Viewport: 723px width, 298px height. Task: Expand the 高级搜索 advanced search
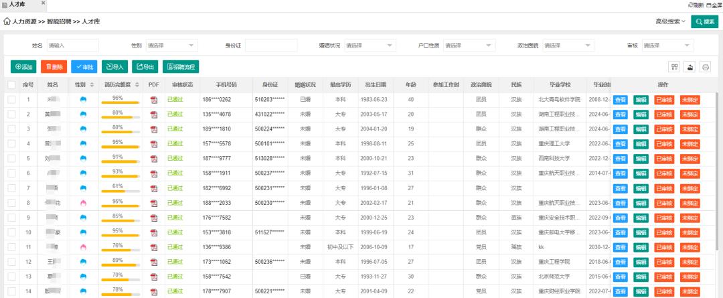pyautogui.click(x=670, y=21)
